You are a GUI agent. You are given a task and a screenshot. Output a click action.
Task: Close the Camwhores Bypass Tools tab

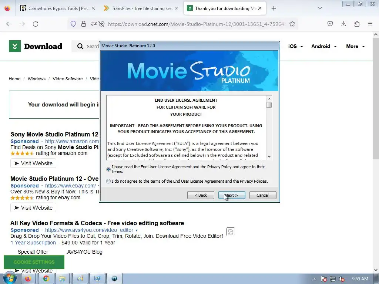coord(93,8)
